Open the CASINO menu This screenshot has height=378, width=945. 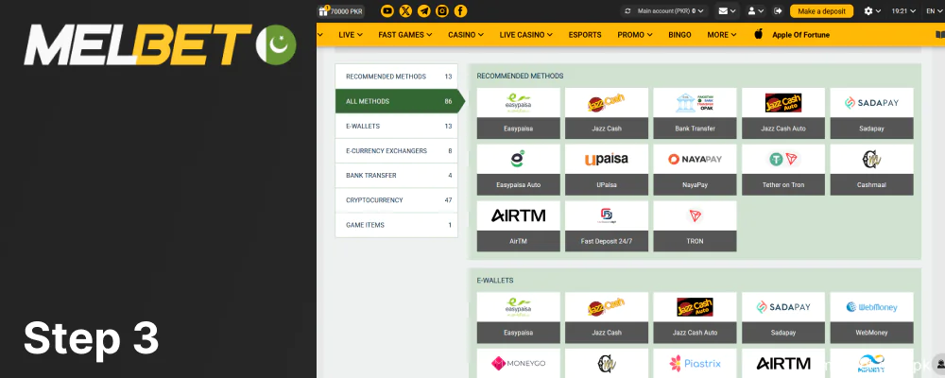coord(466,35)
